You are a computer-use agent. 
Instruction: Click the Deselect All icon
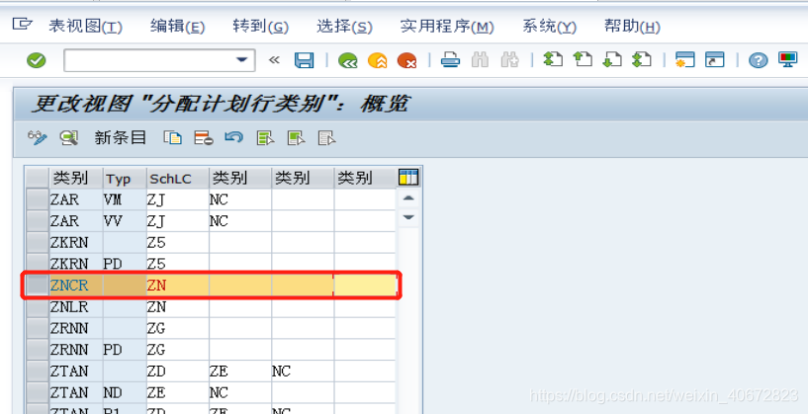[327, 137]
